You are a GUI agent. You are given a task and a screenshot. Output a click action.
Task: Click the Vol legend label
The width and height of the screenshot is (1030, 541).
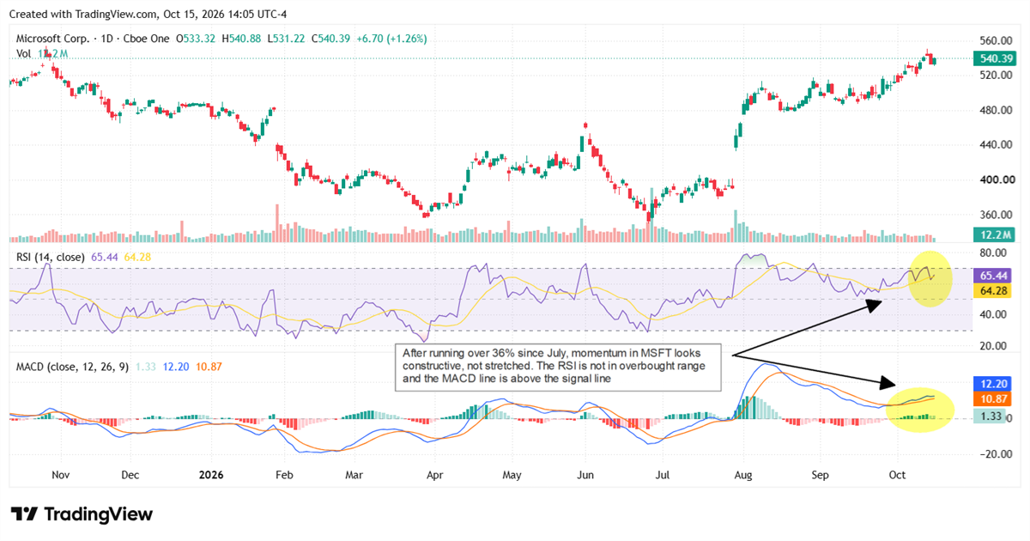click(24, 53)
